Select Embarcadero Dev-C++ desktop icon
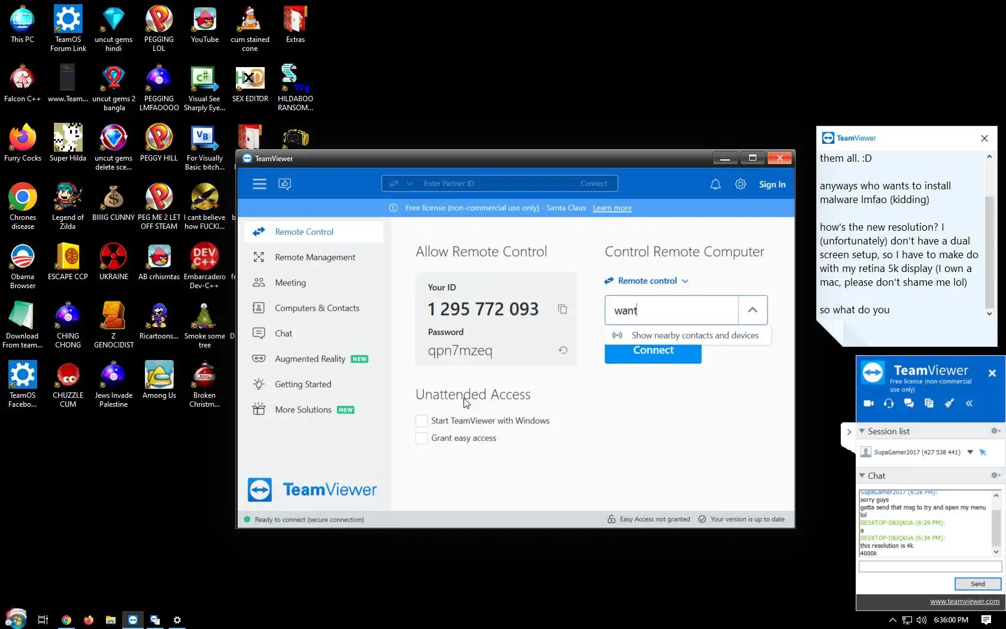 tap(205, 266)
